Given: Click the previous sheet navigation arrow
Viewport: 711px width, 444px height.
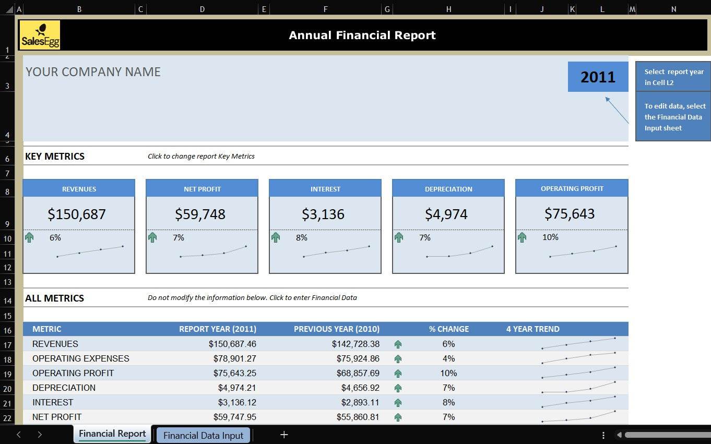Looking at the screenshot, I should [x=19, y=435].
